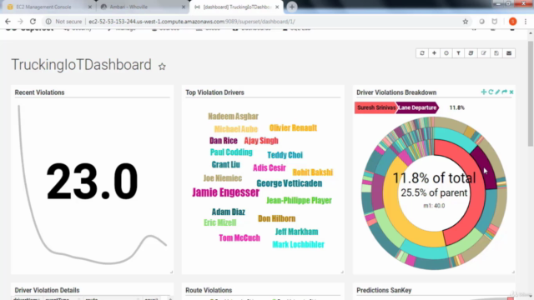Remove the Driver Violations Breakdown slice
534x300 pixels.
pyautogui.click(x=511, y=92)
